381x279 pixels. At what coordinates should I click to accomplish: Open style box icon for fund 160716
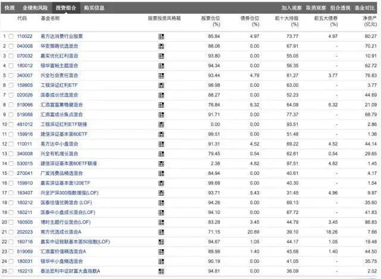pos(161,242)
